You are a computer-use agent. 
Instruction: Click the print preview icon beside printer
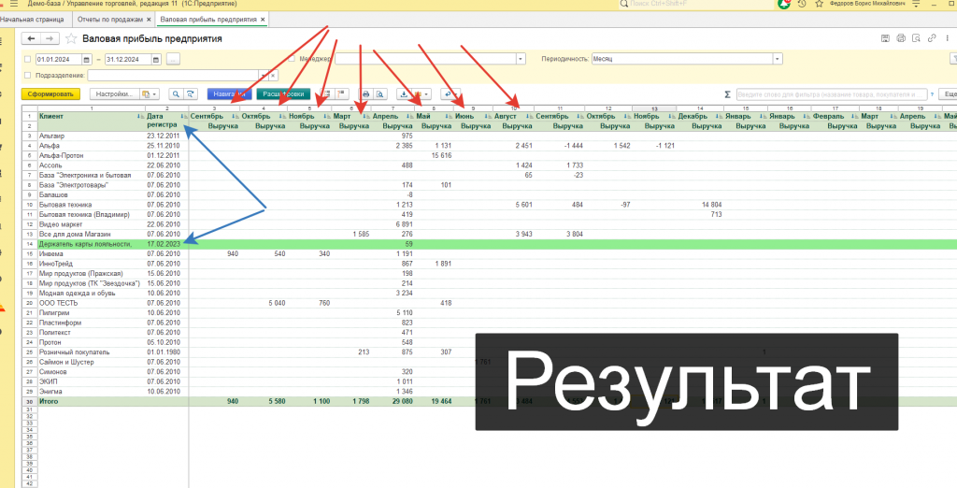click(380, 94)
